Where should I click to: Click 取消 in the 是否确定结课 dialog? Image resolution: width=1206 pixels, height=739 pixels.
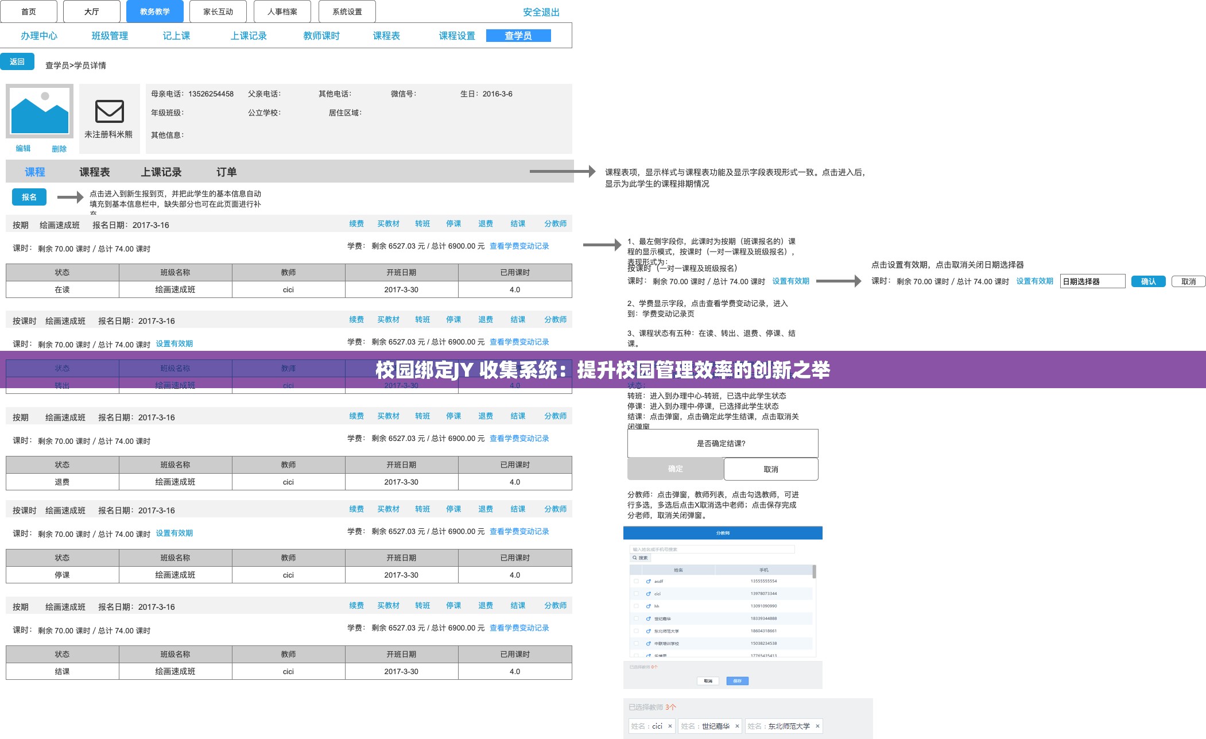click(x=771, y=469)
